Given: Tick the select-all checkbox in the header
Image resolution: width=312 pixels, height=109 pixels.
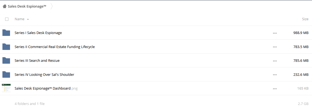Looking at the screenshot, I should (x=7, y=19).
